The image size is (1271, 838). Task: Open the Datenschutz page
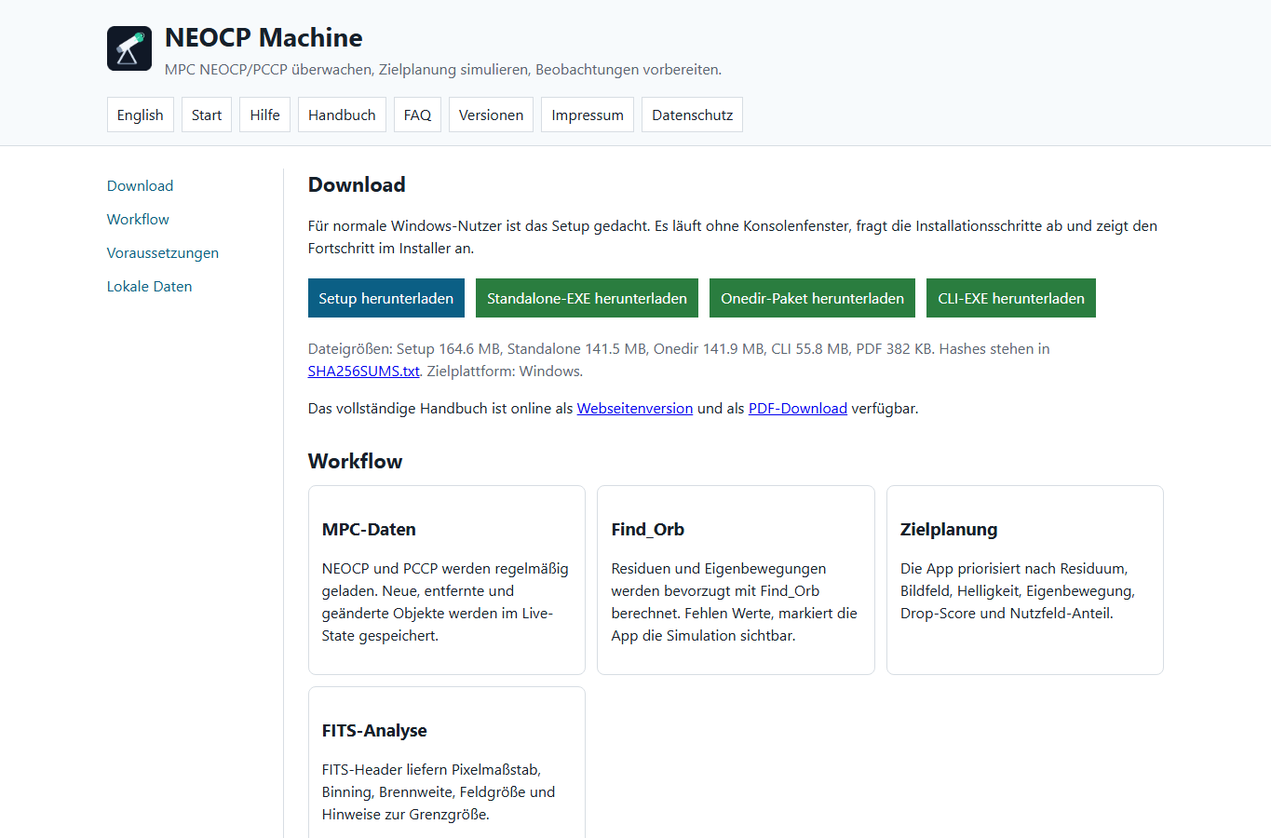(692, 115)
